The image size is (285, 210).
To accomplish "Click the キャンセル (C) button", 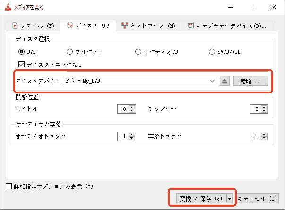I will (258, 199).
